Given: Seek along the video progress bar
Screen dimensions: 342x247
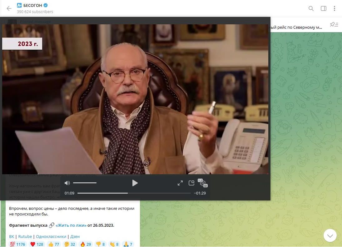Looking at the screenshot, I should point(134,193).
